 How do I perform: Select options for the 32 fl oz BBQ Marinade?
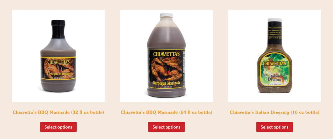(x=58, y=127)
